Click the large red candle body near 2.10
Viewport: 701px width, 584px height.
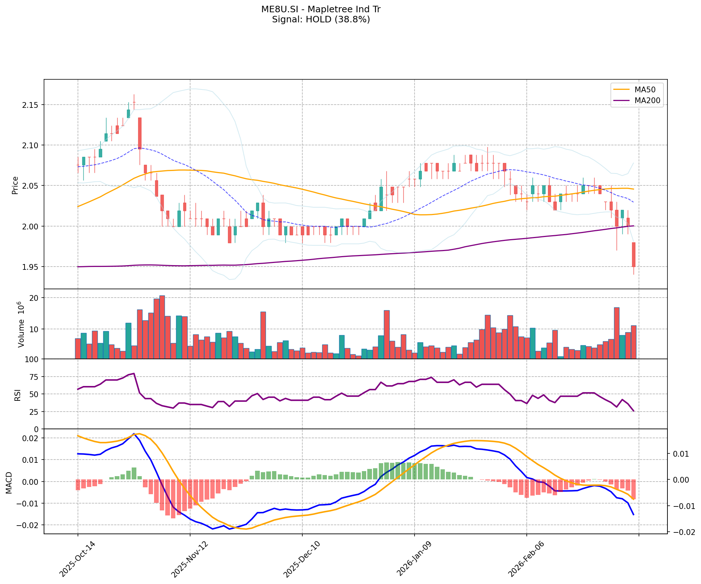(140, 133)
